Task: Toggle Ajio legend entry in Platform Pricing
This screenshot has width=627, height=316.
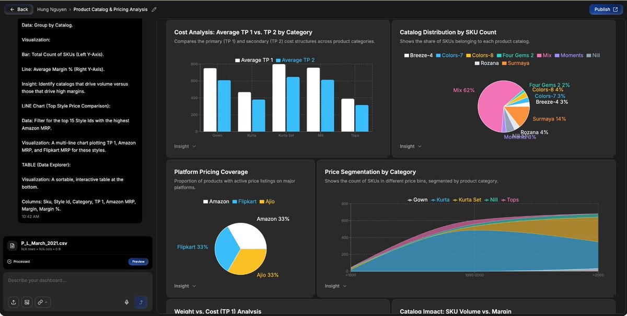Action: point(267,202)
